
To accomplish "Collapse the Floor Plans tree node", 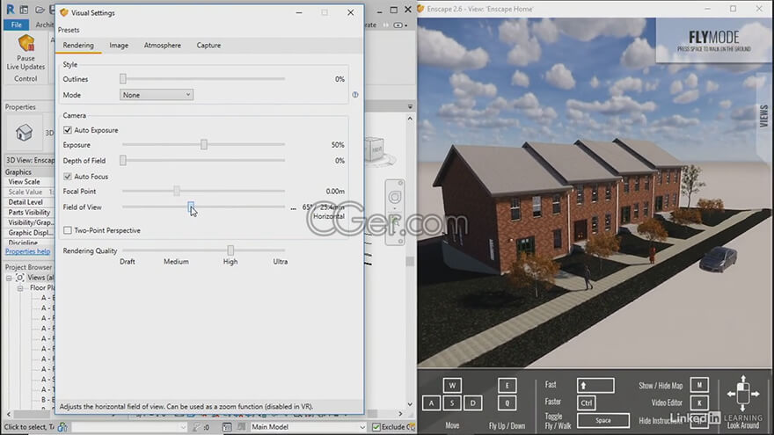I will coord(20,288).
